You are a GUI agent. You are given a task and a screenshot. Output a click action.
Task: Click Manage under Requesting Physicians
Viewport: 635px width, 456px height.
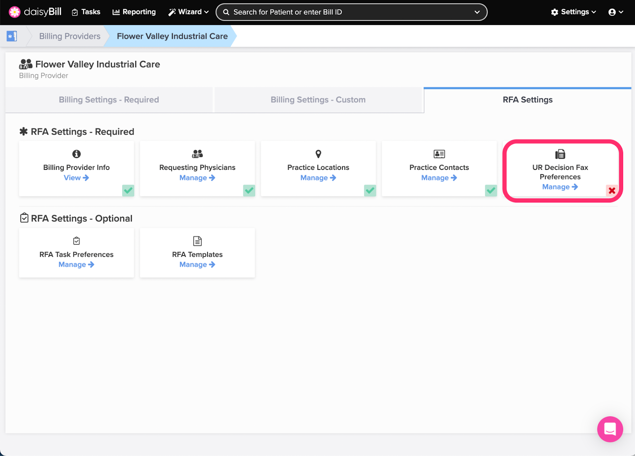tap(197, 178)
